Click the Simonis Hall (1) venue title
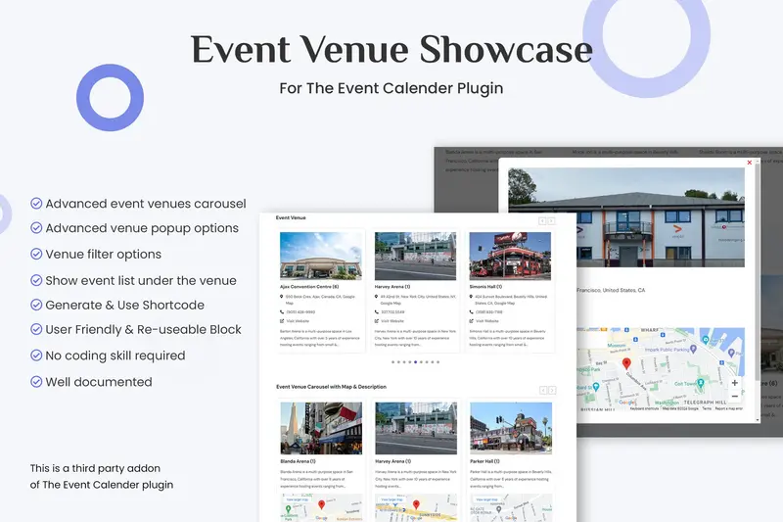783x522 pixels. (x=488, y=287)
